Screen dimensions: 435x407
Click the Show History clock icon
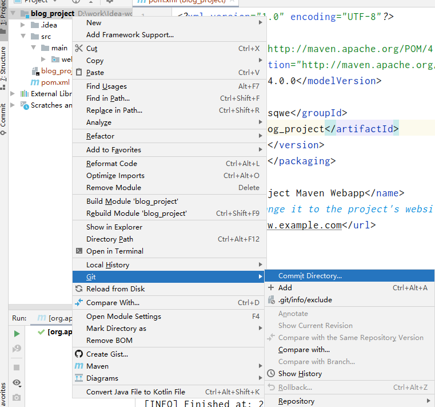271,373
